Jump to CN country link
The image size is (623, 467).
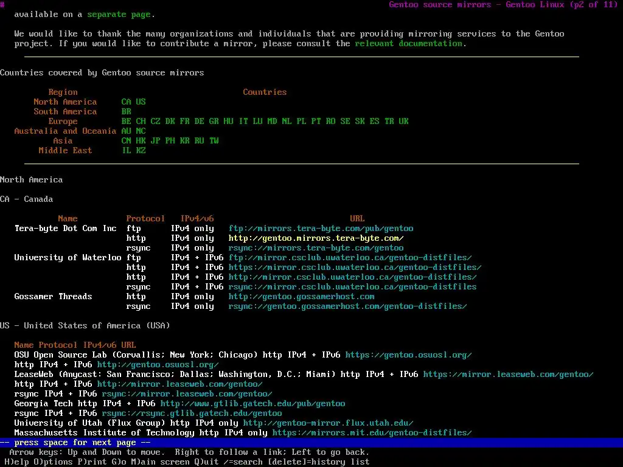(x=127, y=141)
